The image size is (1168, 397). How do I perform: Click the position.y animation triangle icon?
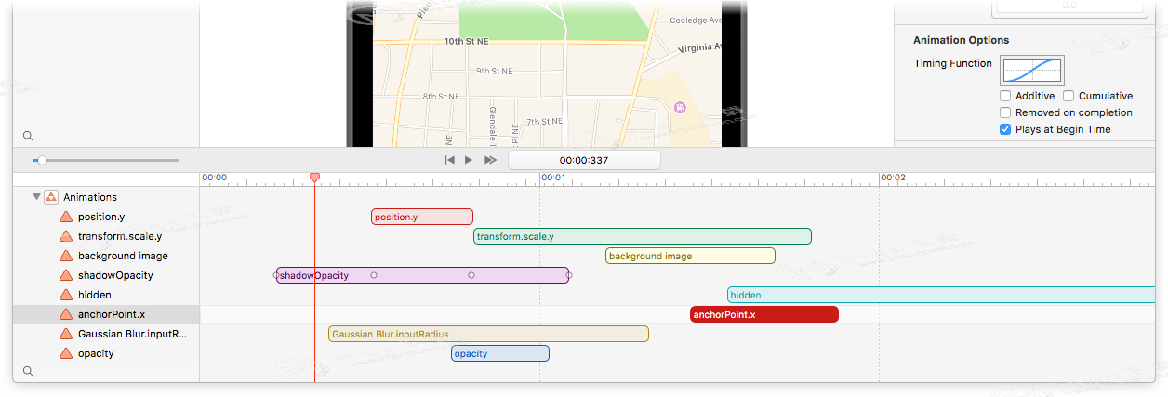pos(66,217)
